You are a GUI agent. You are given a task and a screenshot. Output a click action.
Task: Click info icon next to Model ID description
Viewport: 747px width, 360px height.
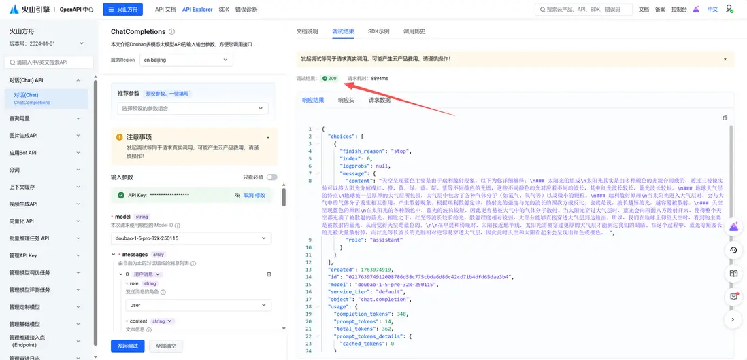pyautogui.click(x=178, y=225)
